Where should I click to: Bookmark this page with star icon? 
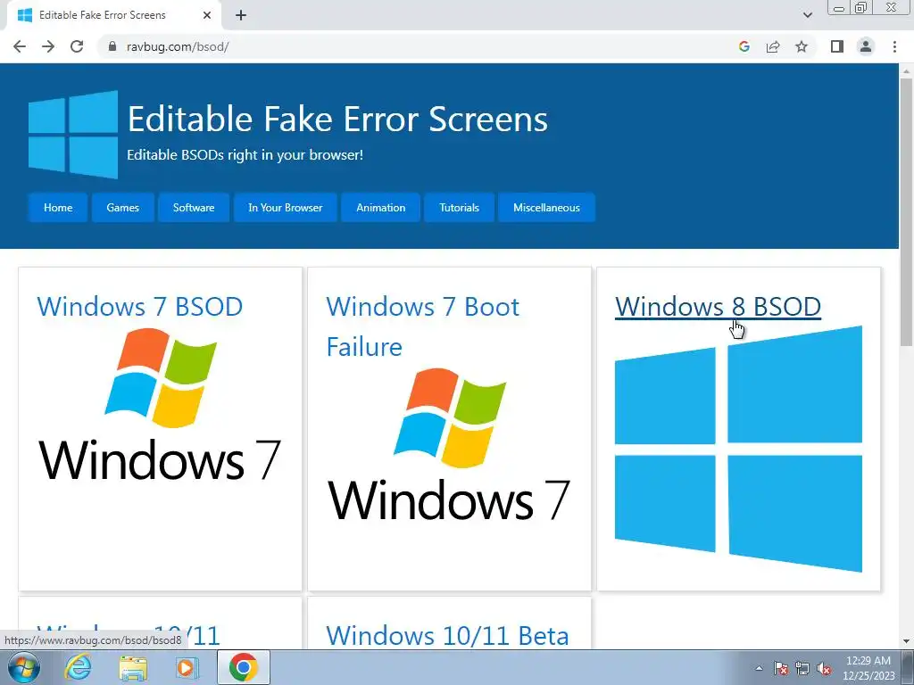pos(802,46)
